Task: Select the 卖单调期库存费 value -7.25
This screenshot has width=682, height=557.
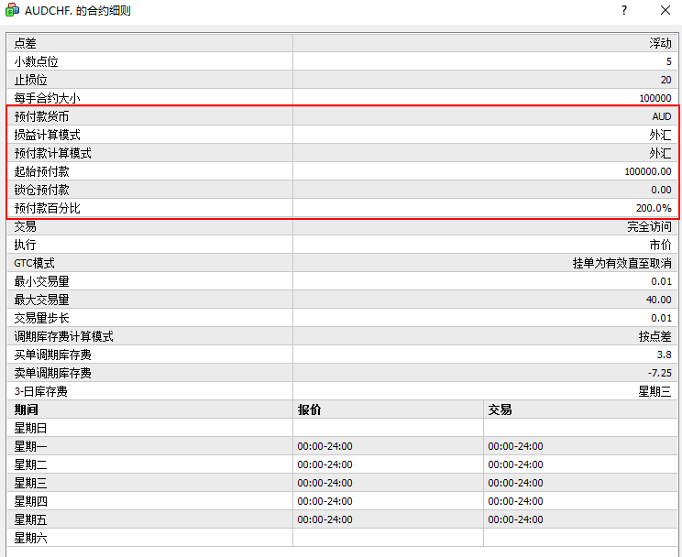Action: coord(659,373)
